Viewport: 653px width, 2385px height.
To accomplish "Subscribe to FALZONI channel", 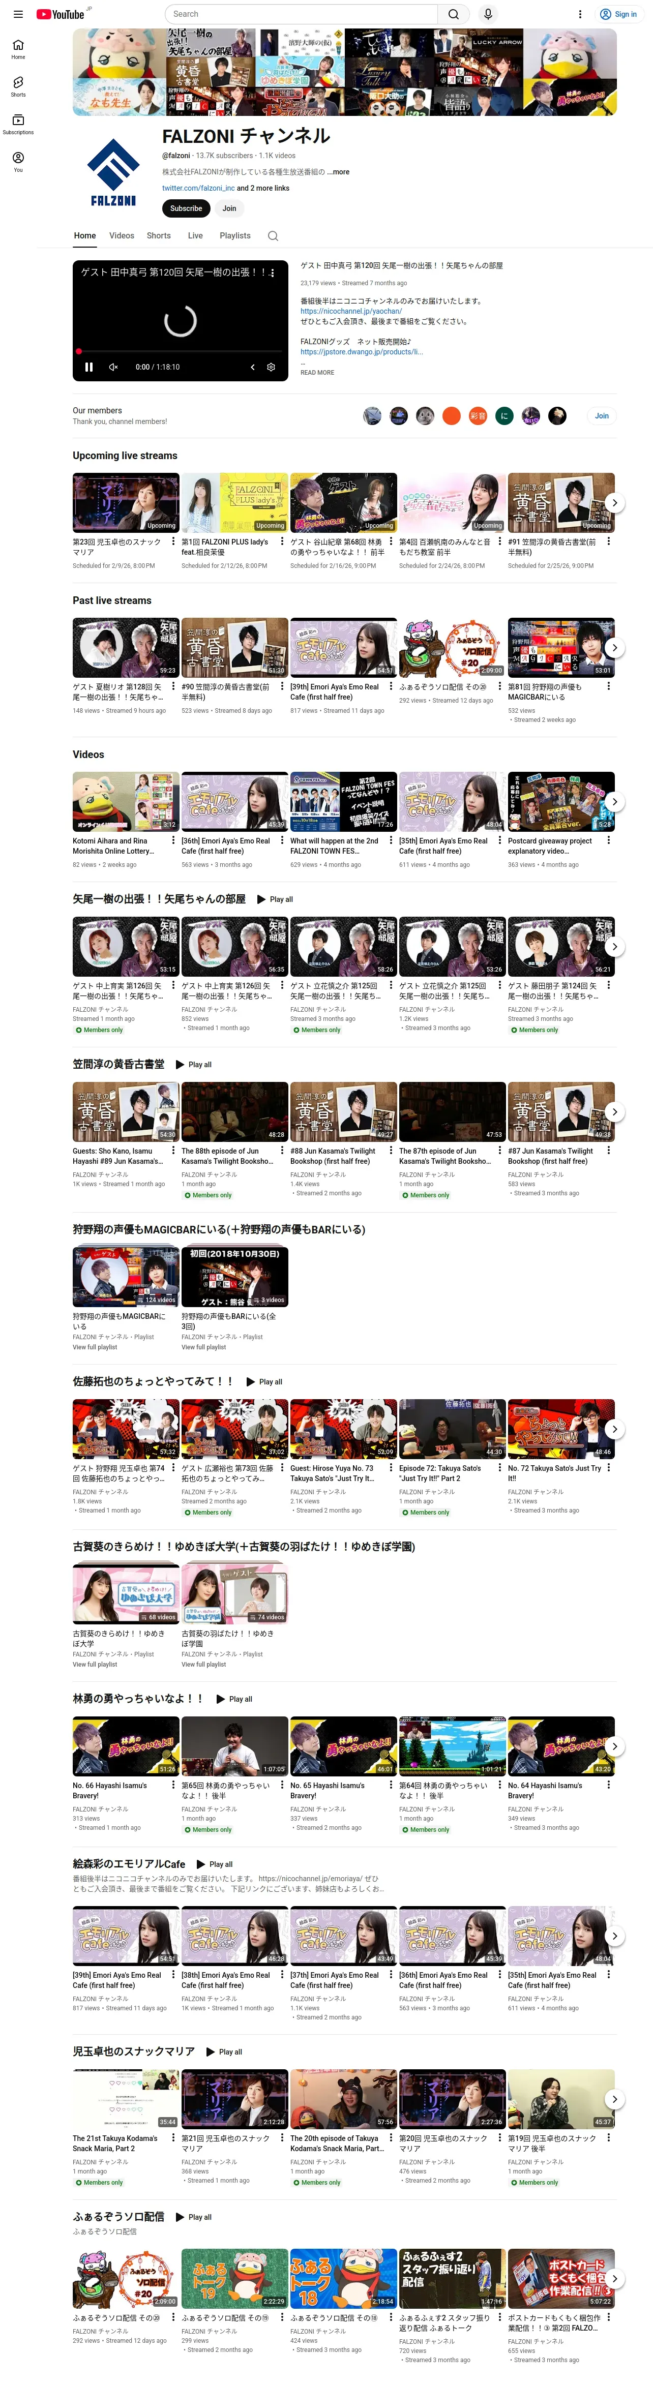I will (x=186, y=208).
